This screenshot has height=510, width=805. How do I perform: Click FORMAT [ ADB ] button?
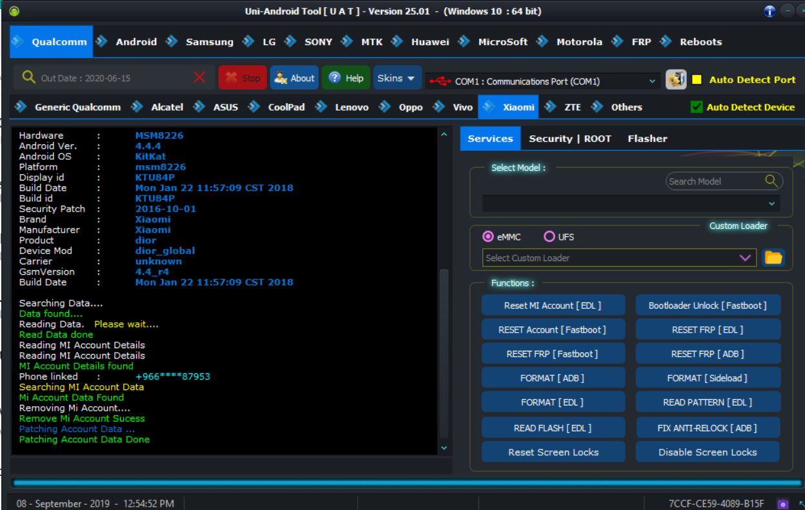553,378
